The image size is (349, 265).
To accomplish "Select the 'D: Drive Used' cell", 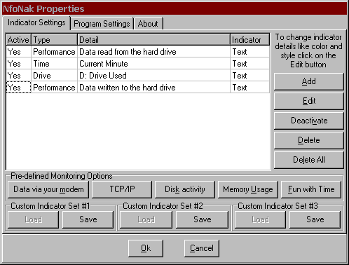I will (153, 76).
